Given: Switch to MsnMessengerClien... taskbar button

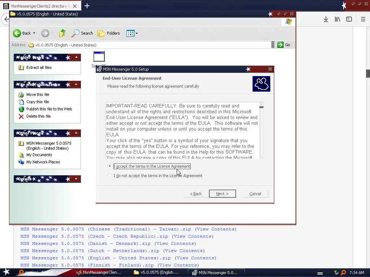Looking at the screenshot, I should pyautogui.click(x=99, y=273).
